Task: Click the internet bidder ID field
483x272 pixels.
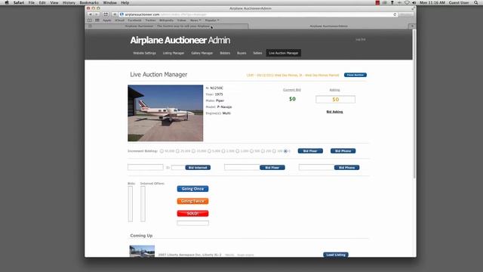Action: [178, 168]
